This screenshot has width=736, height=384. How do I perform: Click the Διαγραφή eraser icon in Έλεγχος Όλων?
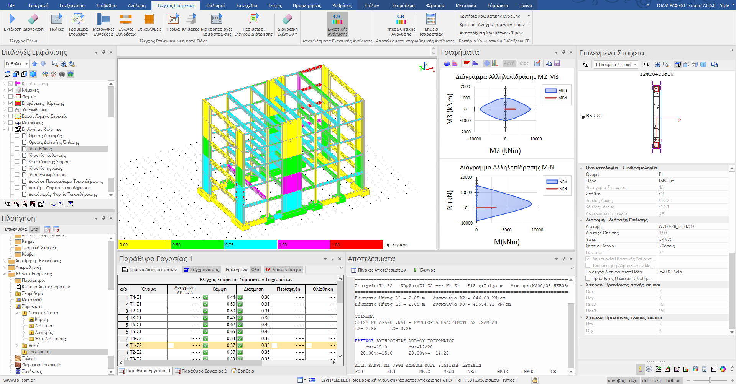click(33, 19)
